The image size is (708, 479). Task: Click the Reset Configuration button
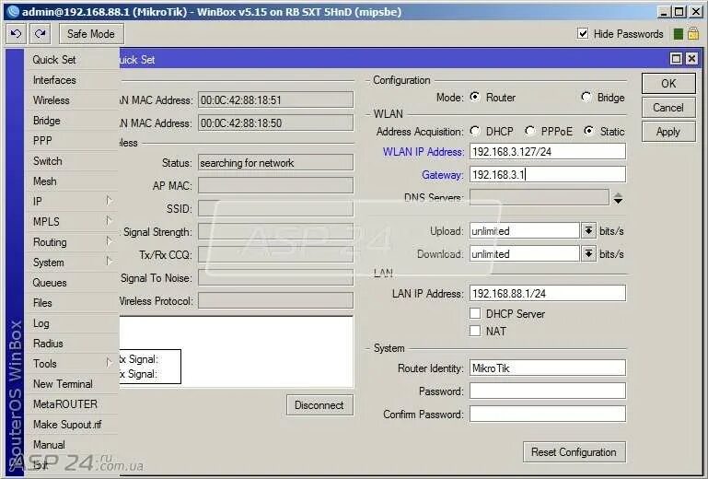tap(574, 452)
